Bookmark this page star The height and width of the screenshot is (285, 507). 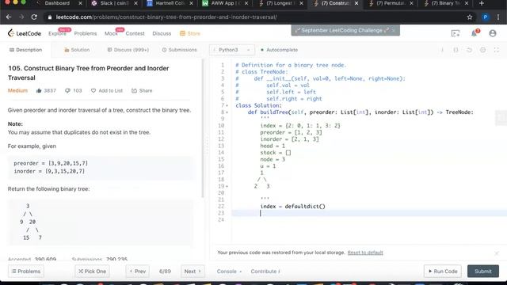click(470, 17)
